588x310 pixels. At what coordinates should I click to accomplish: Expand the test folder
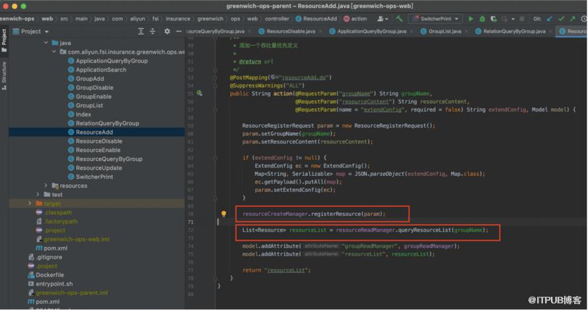[38, 194]
